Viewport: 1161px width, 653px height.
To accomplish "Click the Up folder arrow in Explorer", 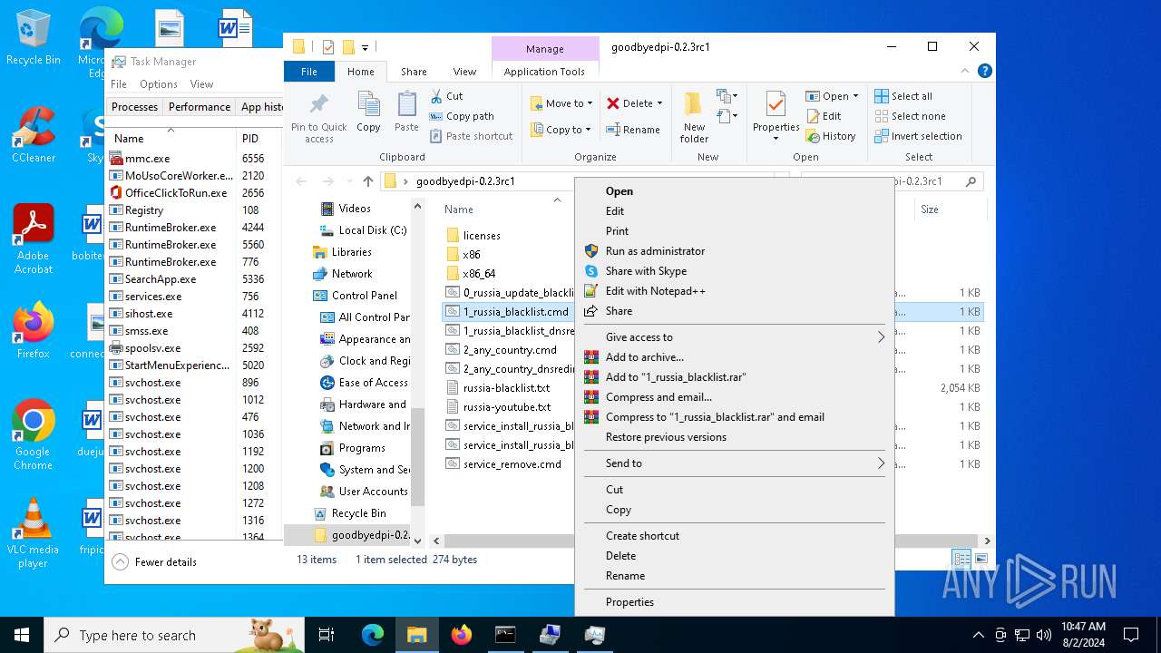I will (367, 181).
